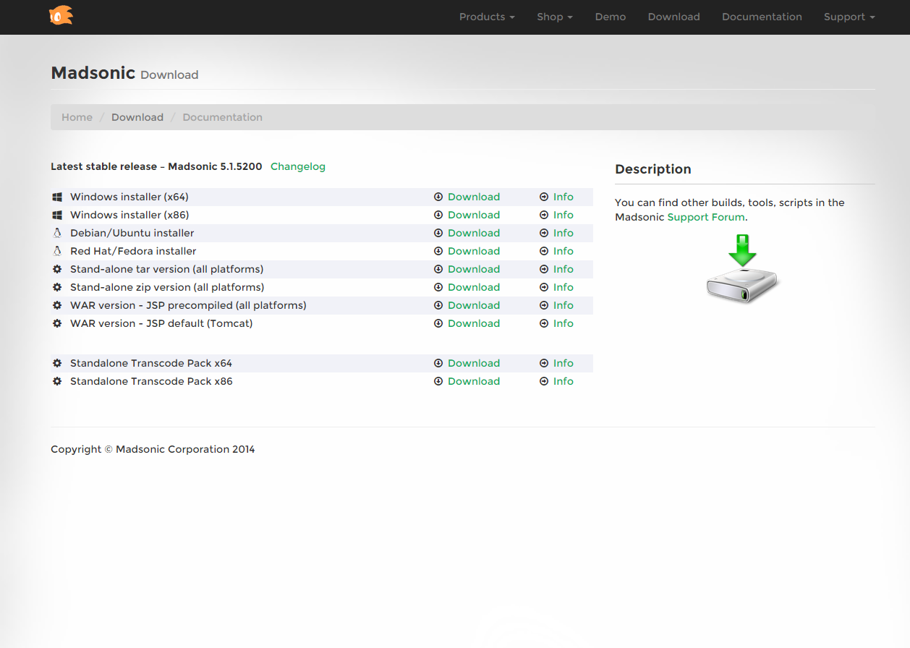This screenshot has height=648, width=910.
Task: Open the Changelog link
Action: pyautogui.click(x=297, y=166)
